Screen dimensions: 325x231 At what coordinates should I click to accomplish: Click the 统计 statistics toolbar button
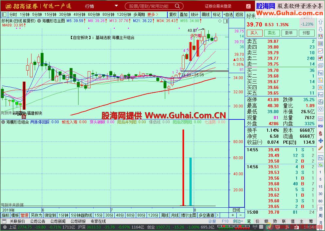tap(194, 14)
